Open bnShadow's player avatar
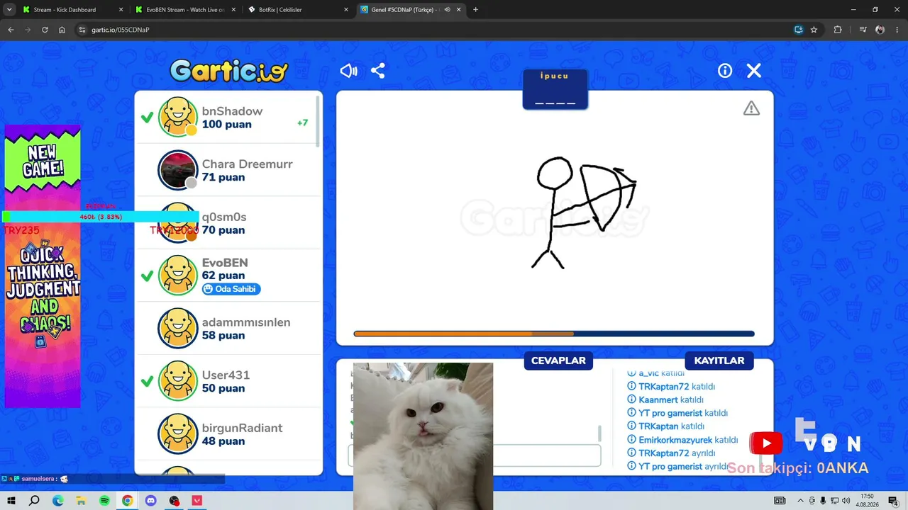Image resolution: width=908 pixels, height=510 pixels. [177, 117]
